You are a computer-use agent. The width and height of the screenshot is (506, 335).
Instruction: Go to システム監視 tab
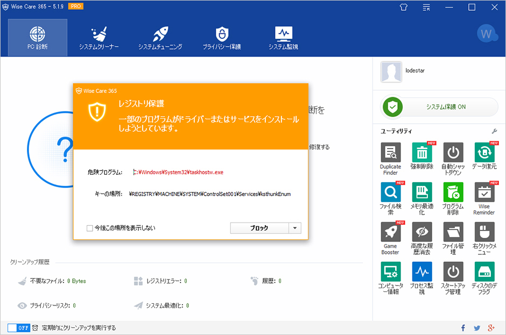coord(283,38)
